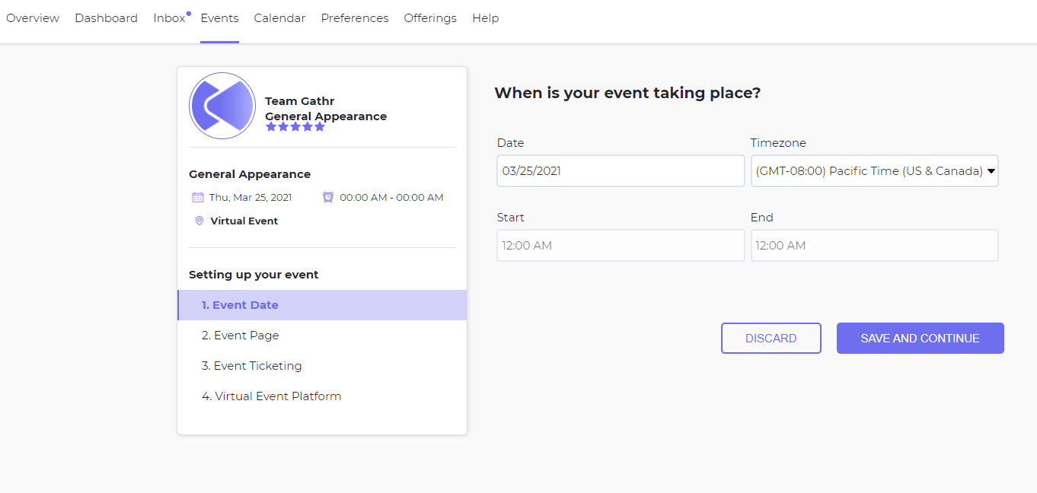
Task: Click the Date input field showing 03/25/2021
Action: coord(621,171)
